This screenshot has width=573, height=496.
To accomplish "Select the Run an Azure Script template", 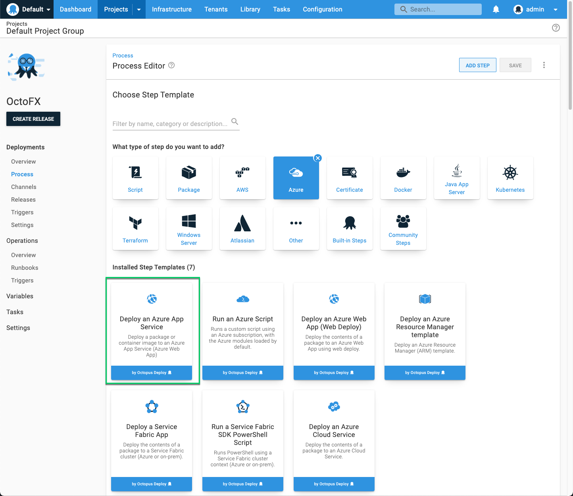I will (x=242, y=331).
